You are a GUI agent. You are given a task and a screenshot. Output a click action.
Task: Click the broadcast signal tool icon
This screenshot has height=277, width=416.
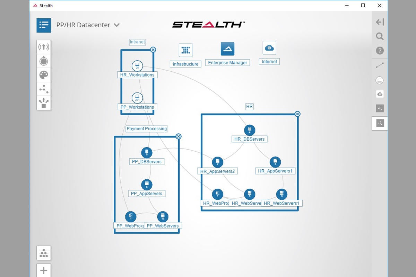pos(44,47)
